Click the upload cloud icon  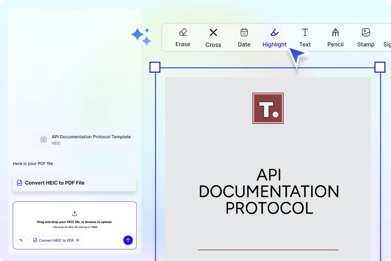[74, 214]
